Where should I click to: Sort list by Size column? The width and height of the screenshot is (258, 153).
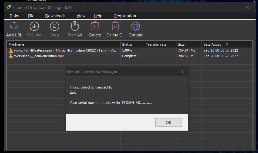pos(189,44)
